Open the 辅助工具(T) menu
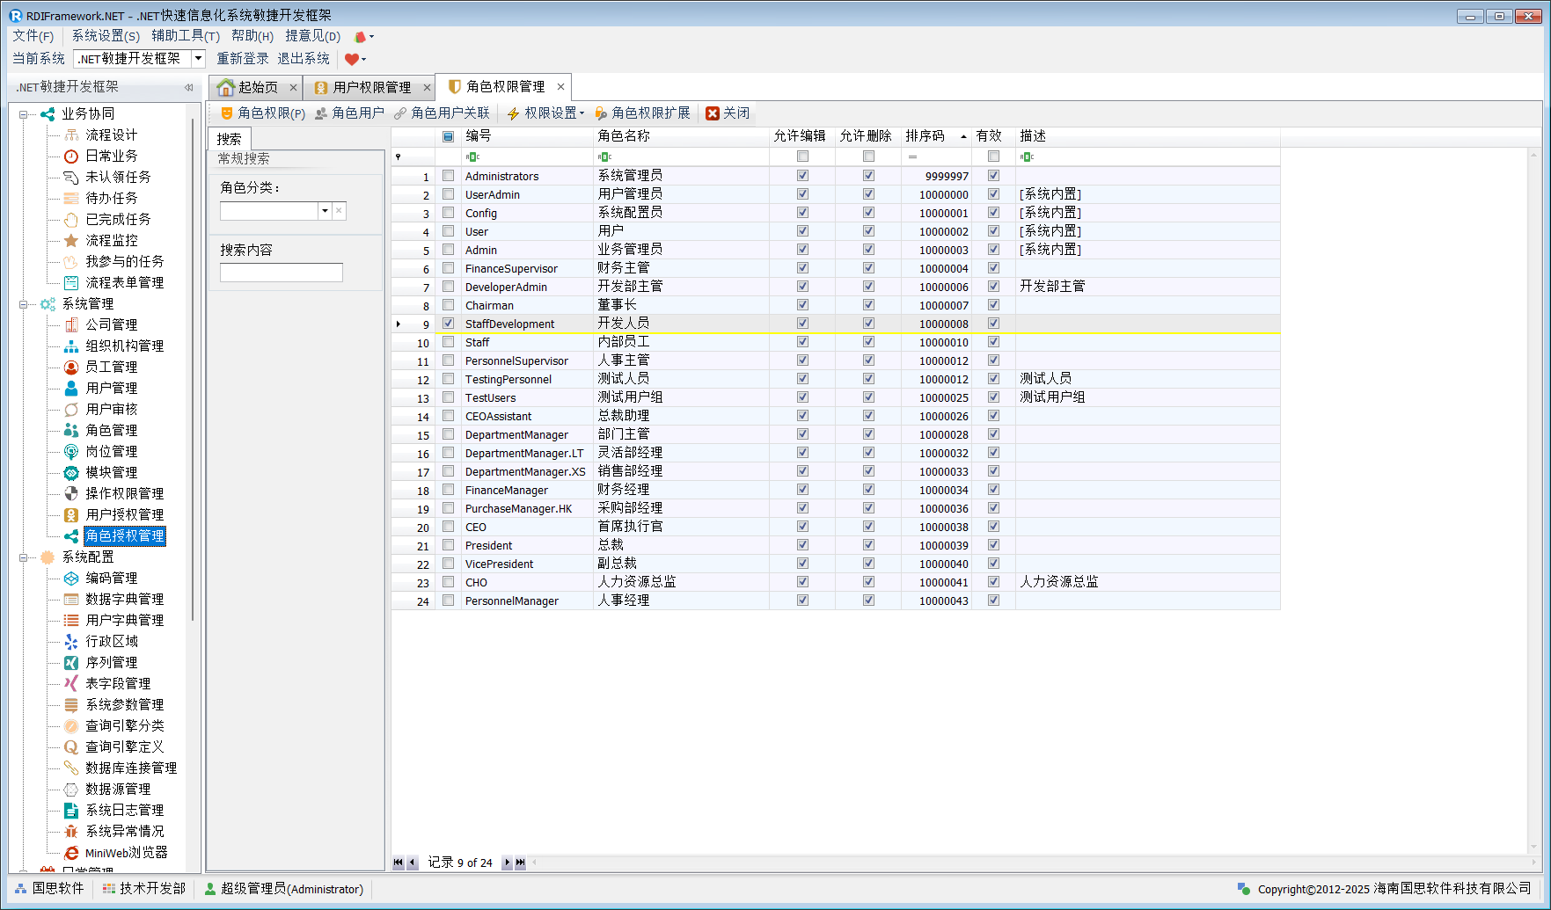This screenshot has width=1551, height=910. point(185,36)
